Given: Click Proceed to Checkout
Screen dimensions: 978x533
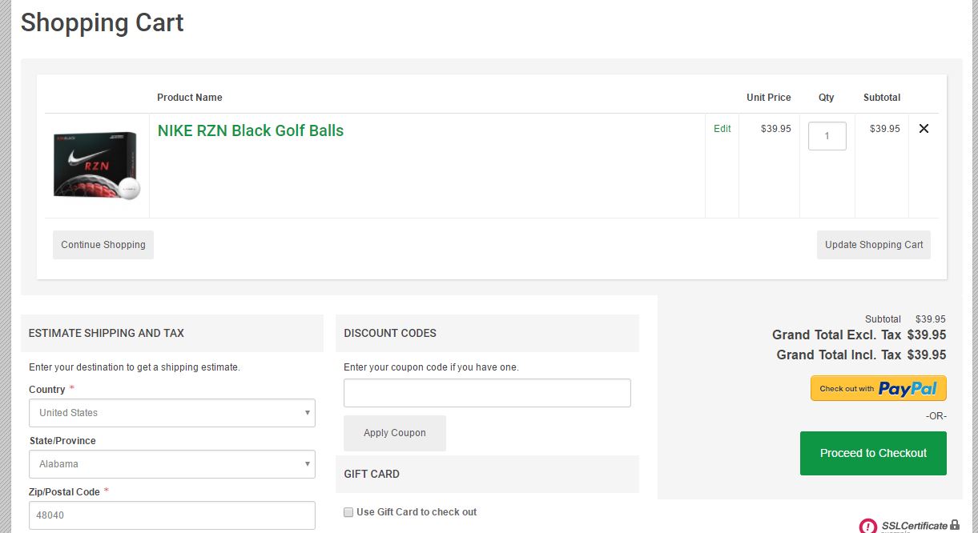Looking at the screenshot, I should tap(872, 453).
